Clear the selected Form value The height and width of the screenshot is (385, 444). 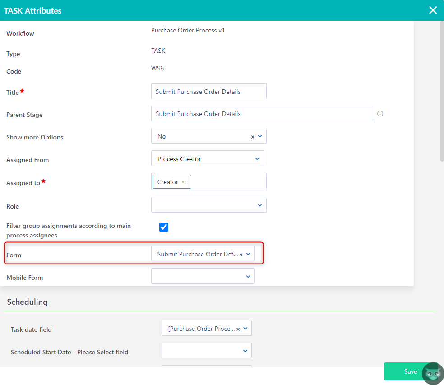[x=240, y=254]
